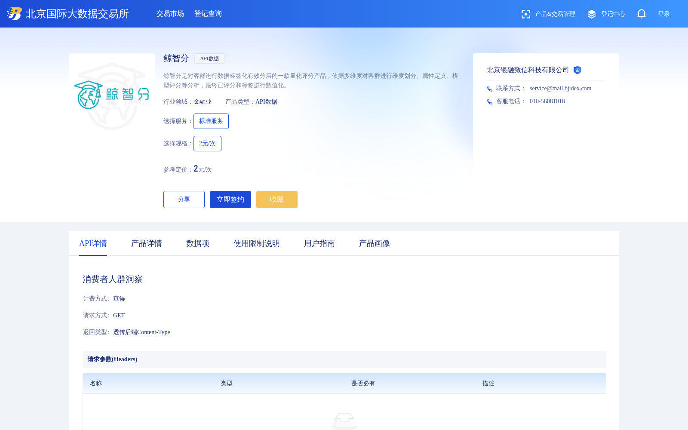
Task: Click the 请求参数(Headers) section header
Action: 344,359
